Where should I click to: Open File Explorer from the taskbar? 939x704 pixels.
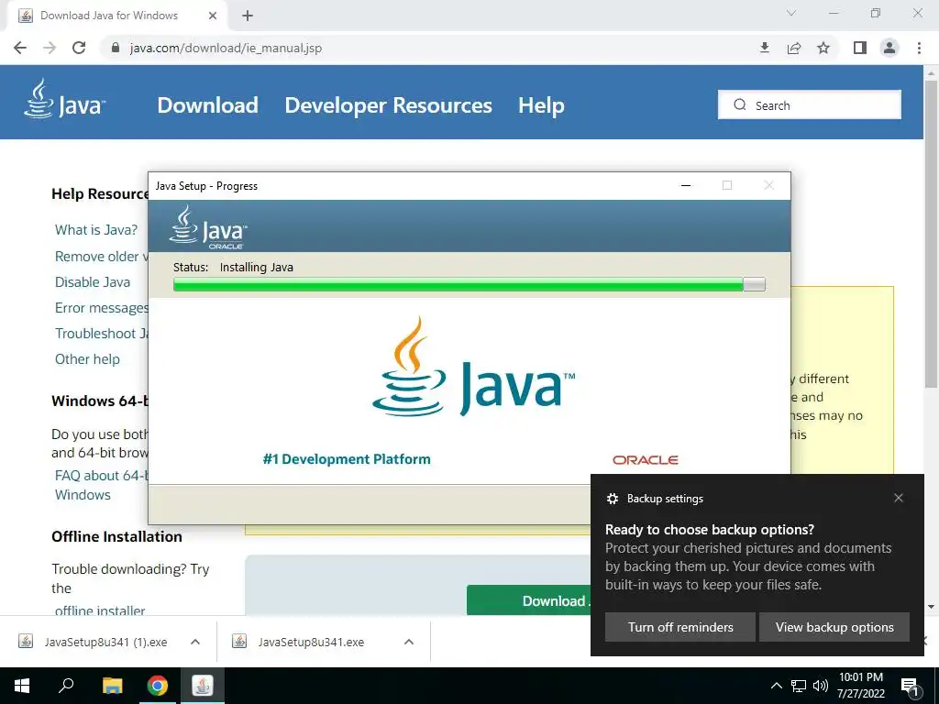coord(112,686)
